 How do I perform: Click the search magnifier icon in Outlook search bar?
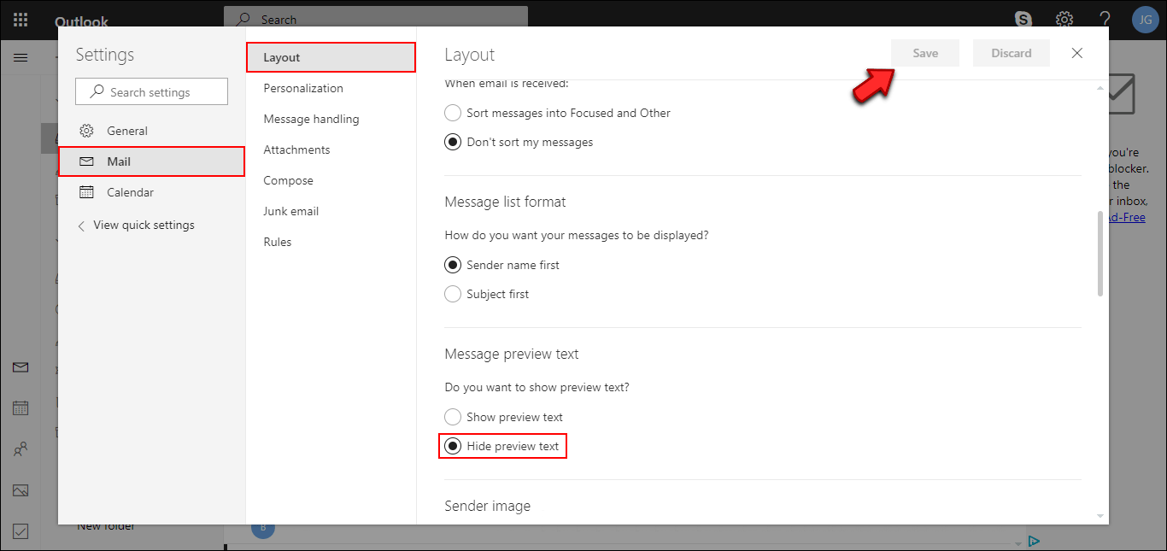(244, 19)
